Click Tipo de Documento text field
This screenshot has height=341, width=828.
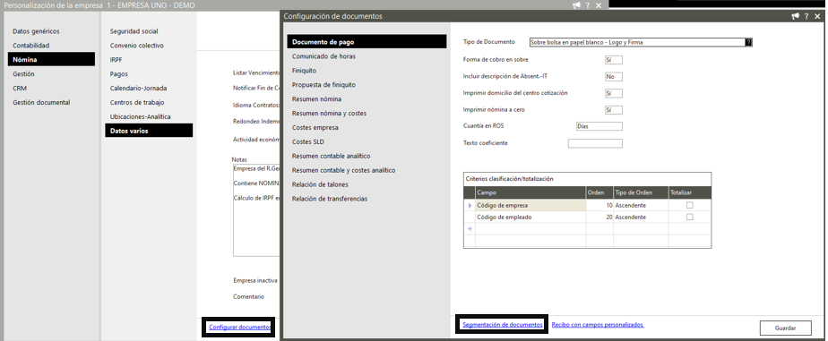[637, 42]
